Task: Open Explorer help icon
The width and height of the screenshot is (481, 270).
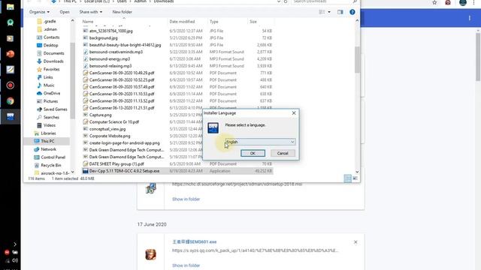Action: pyautogui.click(x=352, y=12)
